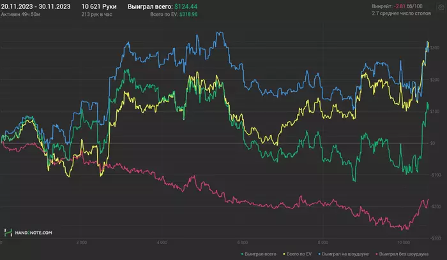Click the Hand2Note logo icon
The image size is (447, 260).
coord(9,233)
